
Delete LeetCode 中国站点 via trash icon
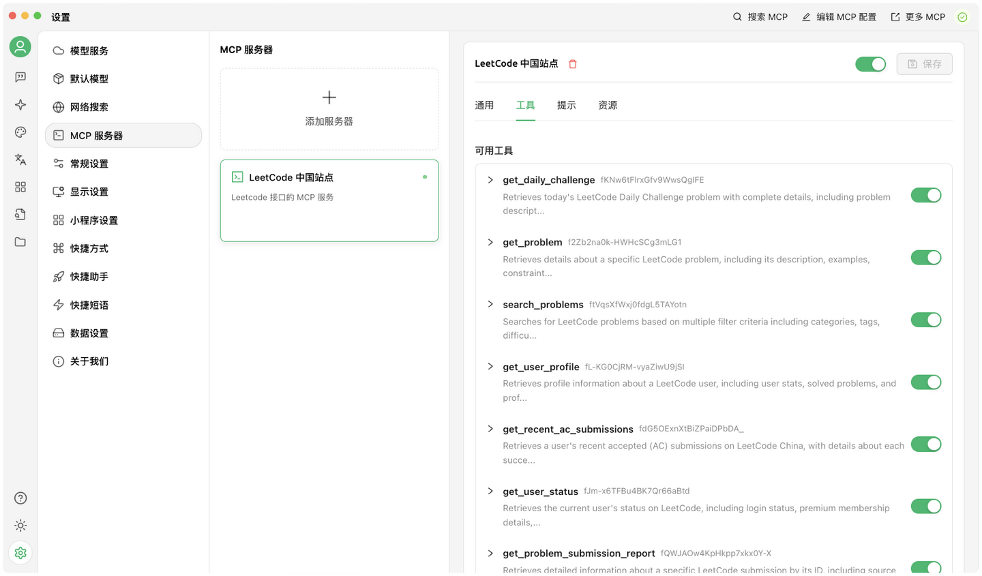click(572, 63)
